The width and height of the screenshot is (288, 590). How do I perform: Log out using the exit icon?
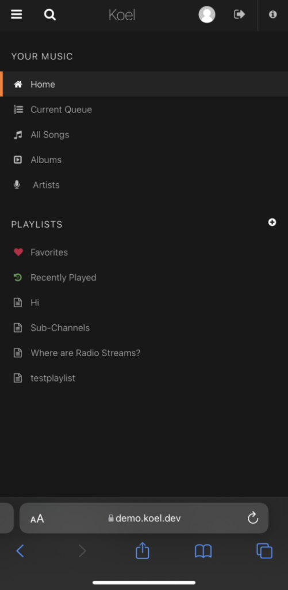(x=240, y=14)
